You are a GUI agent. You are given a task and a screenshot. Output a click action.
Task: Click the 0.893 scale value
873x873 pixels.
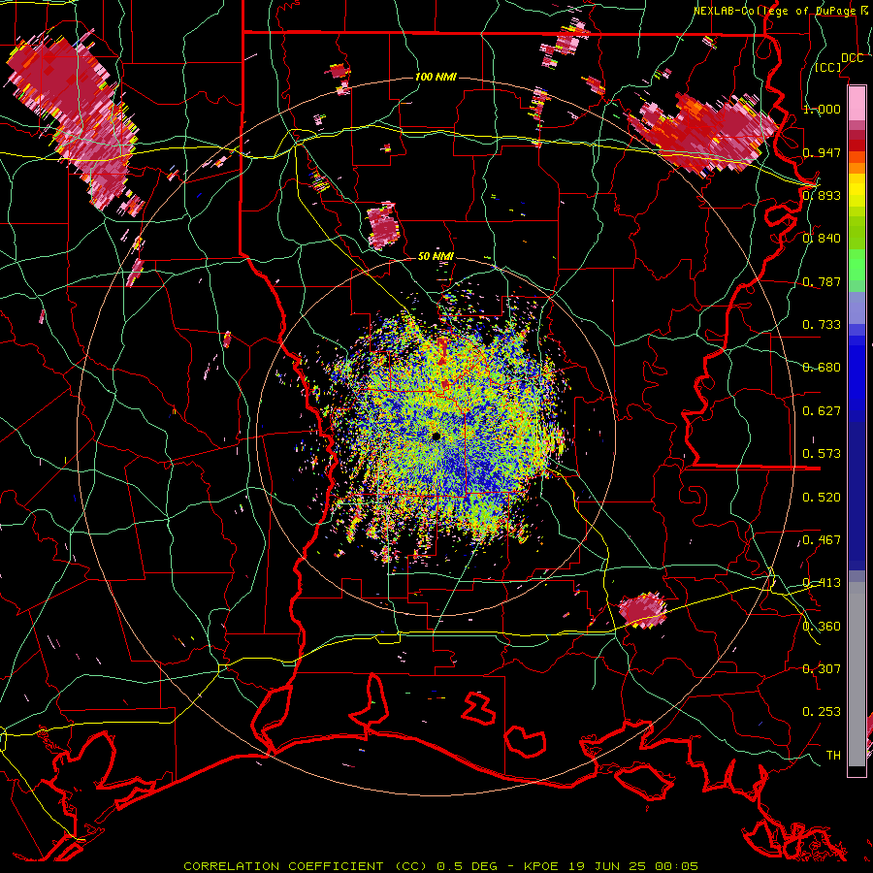tap(822, 195)
